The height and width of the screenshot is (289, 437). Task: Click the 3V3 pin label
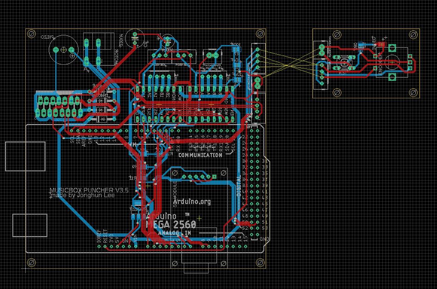pos(112,239)
